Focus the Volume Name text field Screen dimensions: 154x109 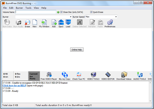pos(36,12)
